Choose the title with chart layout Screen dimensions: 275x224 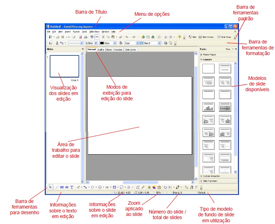click(x=208, y=107)
